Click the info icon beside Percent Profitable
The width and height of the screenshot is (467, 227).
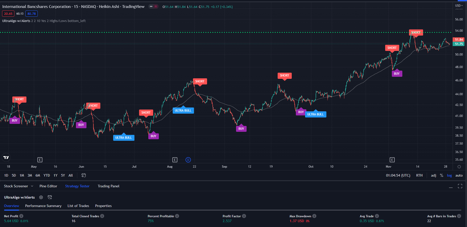177,216
